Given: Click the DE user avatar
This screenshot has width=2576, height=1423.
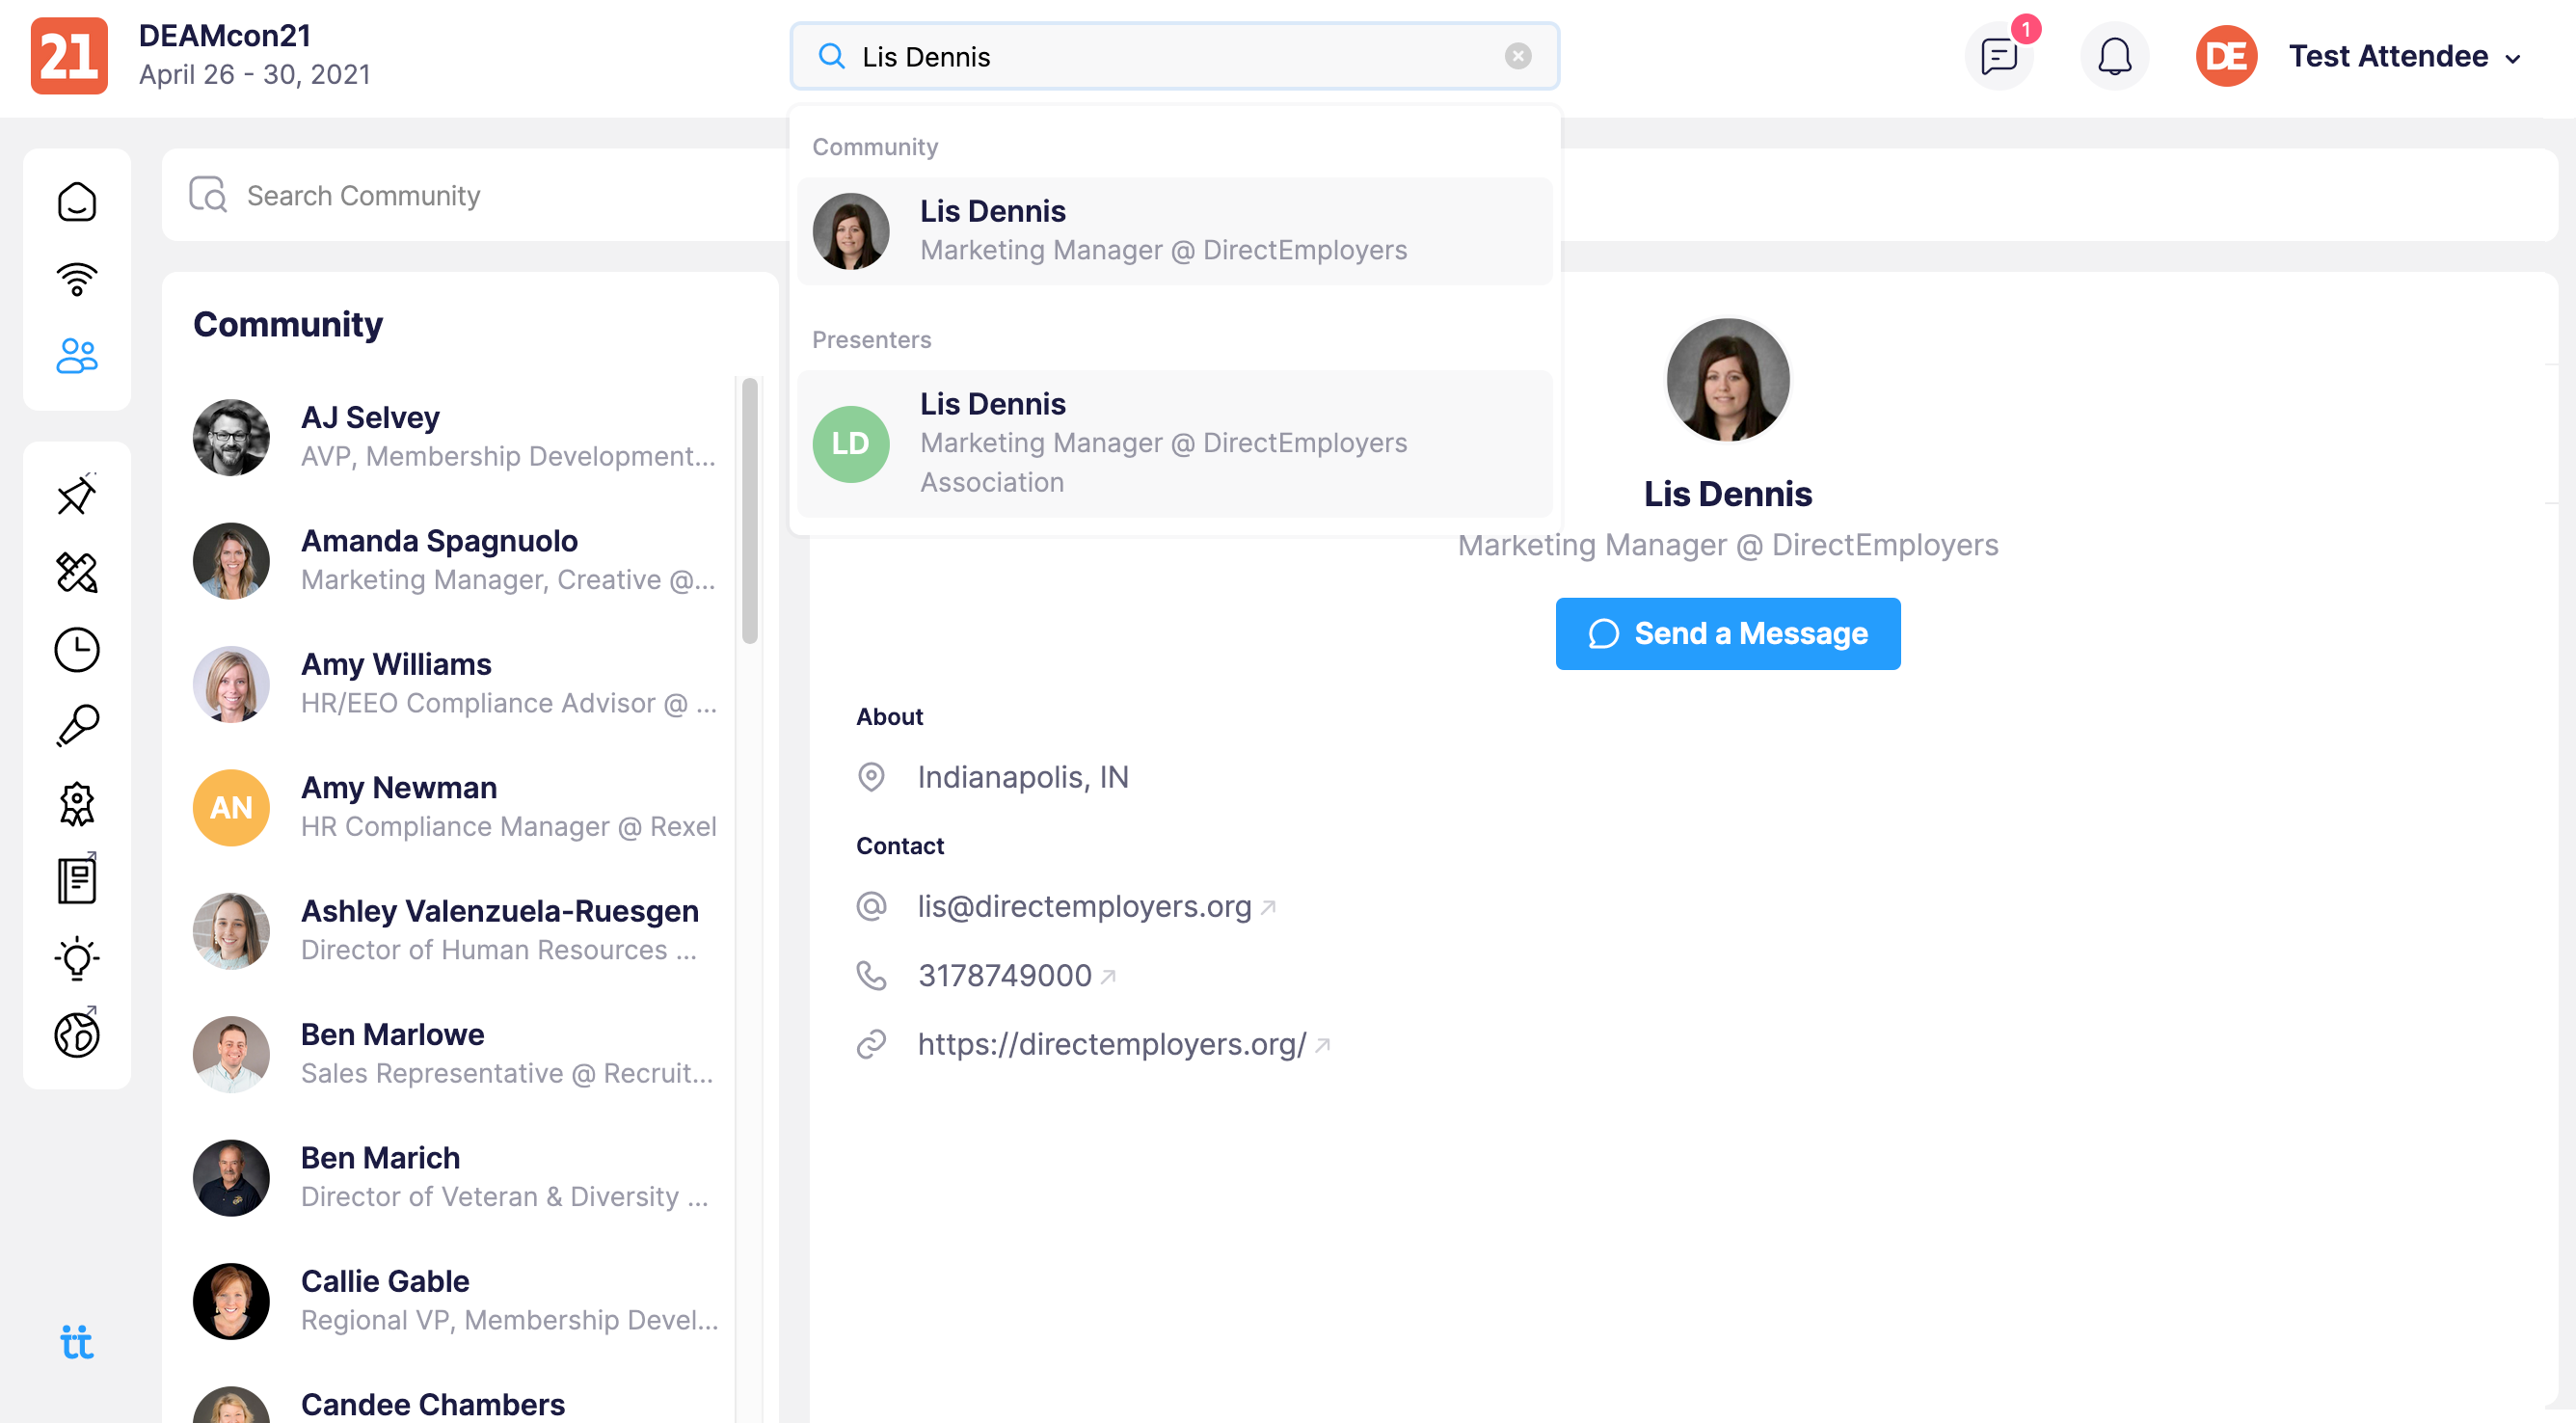Looking at the screenshot, I should pyautogui.click(x=2226, y=56).
